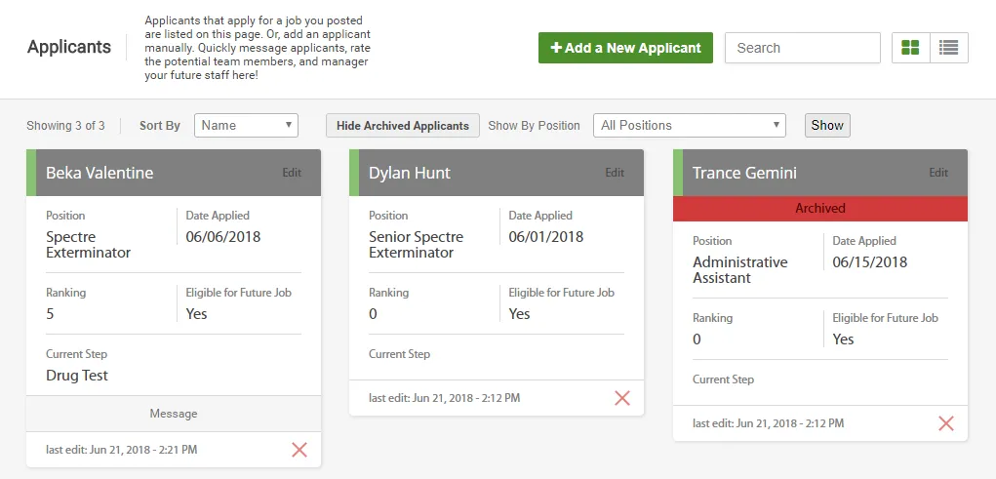Click date applied 06/01/2018
Image resolution: width=996 pixels, height=479 pixels.
(x=545, y=237)
